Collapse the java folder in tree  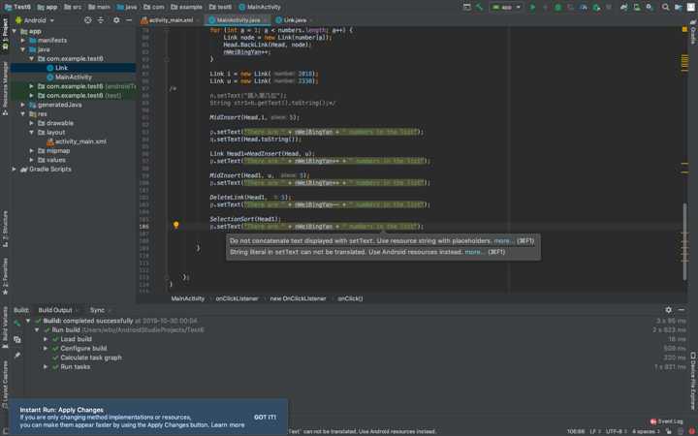pyautogui.click(x=23, y=49)
